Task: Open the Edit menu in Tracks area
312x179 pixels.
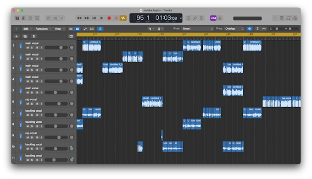Action: [28, 29]
